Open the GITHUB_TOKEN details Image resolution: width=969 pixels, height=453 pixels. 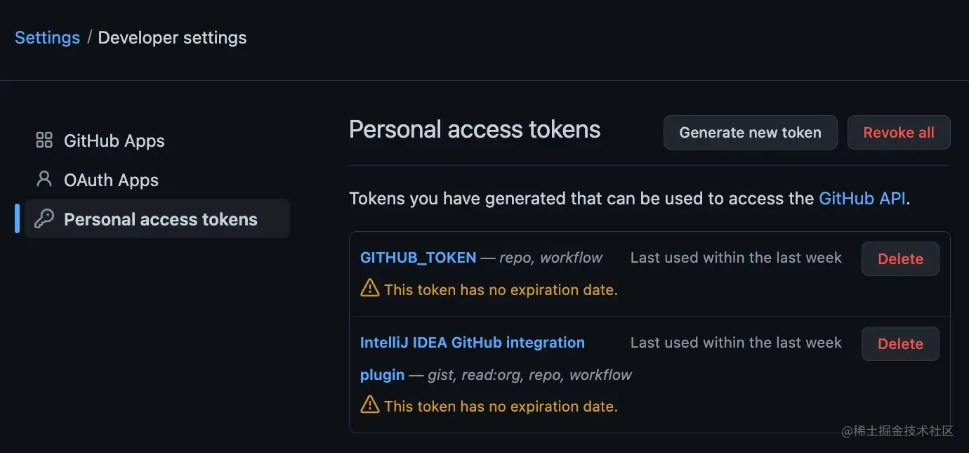click(418, 257)
